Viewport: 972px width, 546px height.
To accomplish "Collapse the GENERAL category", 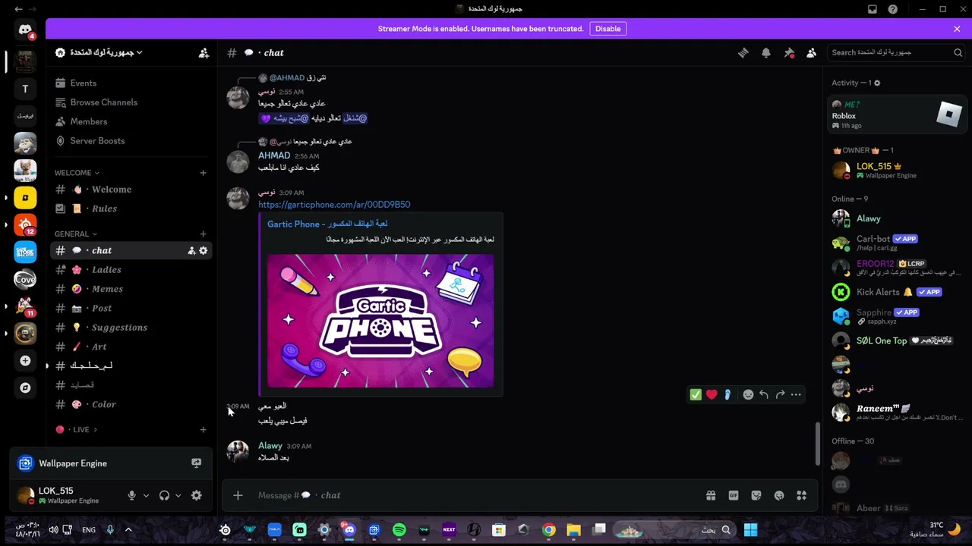I will tap(76, 234).
